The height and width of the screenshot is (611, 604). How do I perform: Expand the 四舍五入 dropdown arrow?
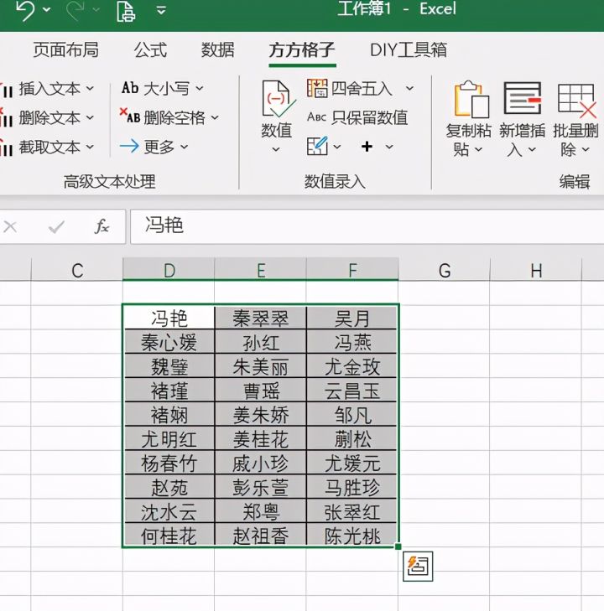tap(409, 89)
